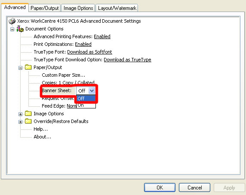This screenshot has width=246, height=195.
Task: Select the Document Options tree label
Action: [44, 29]
